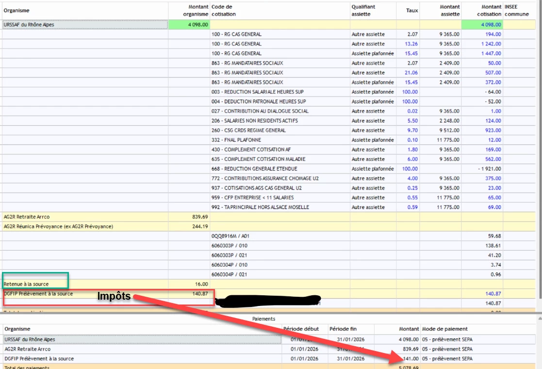Click the 138.61 cotisation amount
This screenshot has width=542, height=369.
click(493, 246)
